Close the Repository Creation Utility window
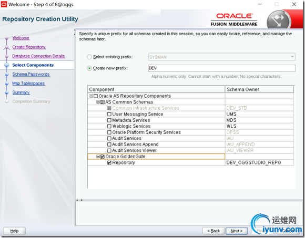The width and height of the screenshot is (305, 238). tap(294, 4)
